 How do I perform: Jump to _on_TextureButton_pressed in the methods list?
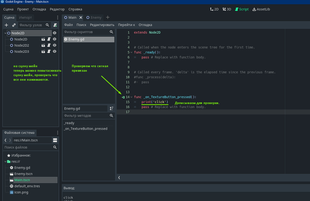85,128
